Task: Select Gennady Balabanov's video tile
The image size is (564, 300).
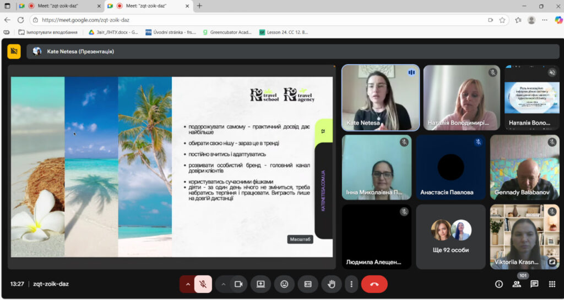Action: point(524,167)
